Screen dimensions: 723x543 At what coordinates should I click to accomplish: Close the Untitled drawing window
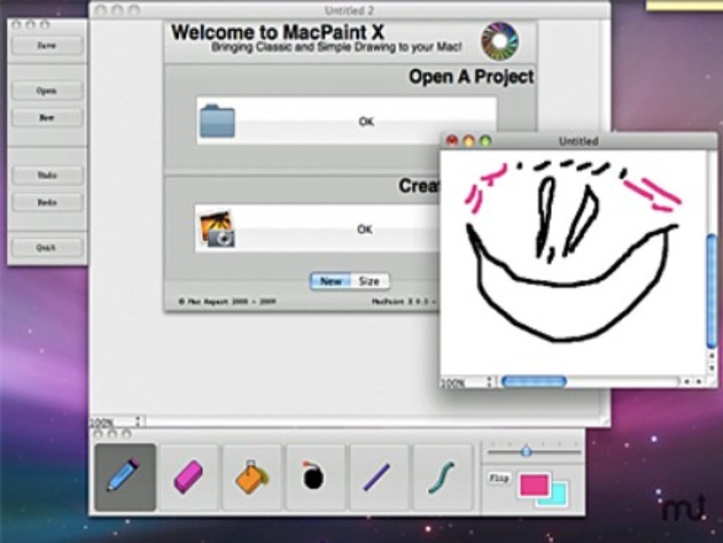452,140
